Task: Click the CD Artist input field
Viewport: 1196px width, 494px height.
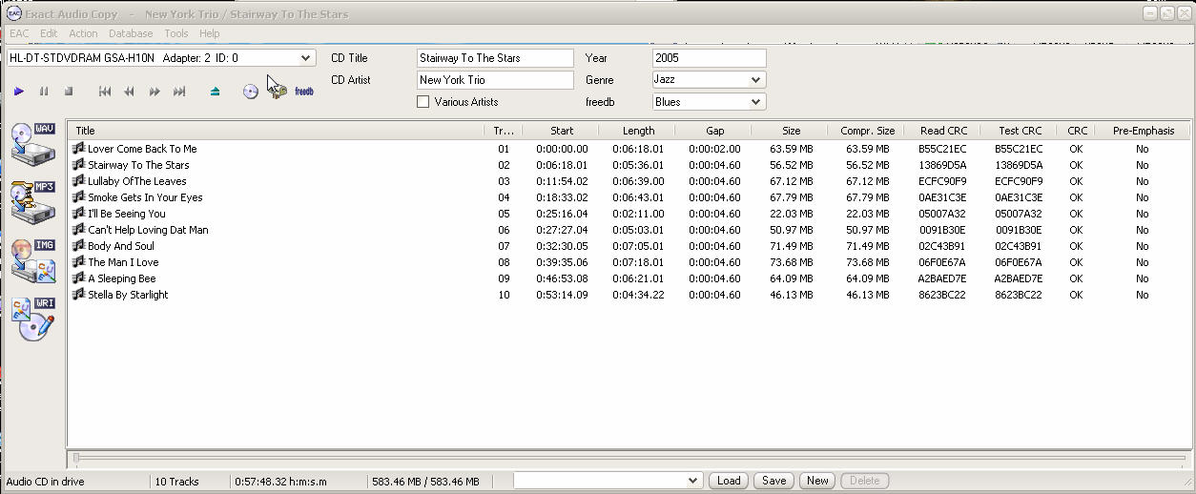Action: tap(496, 80)
